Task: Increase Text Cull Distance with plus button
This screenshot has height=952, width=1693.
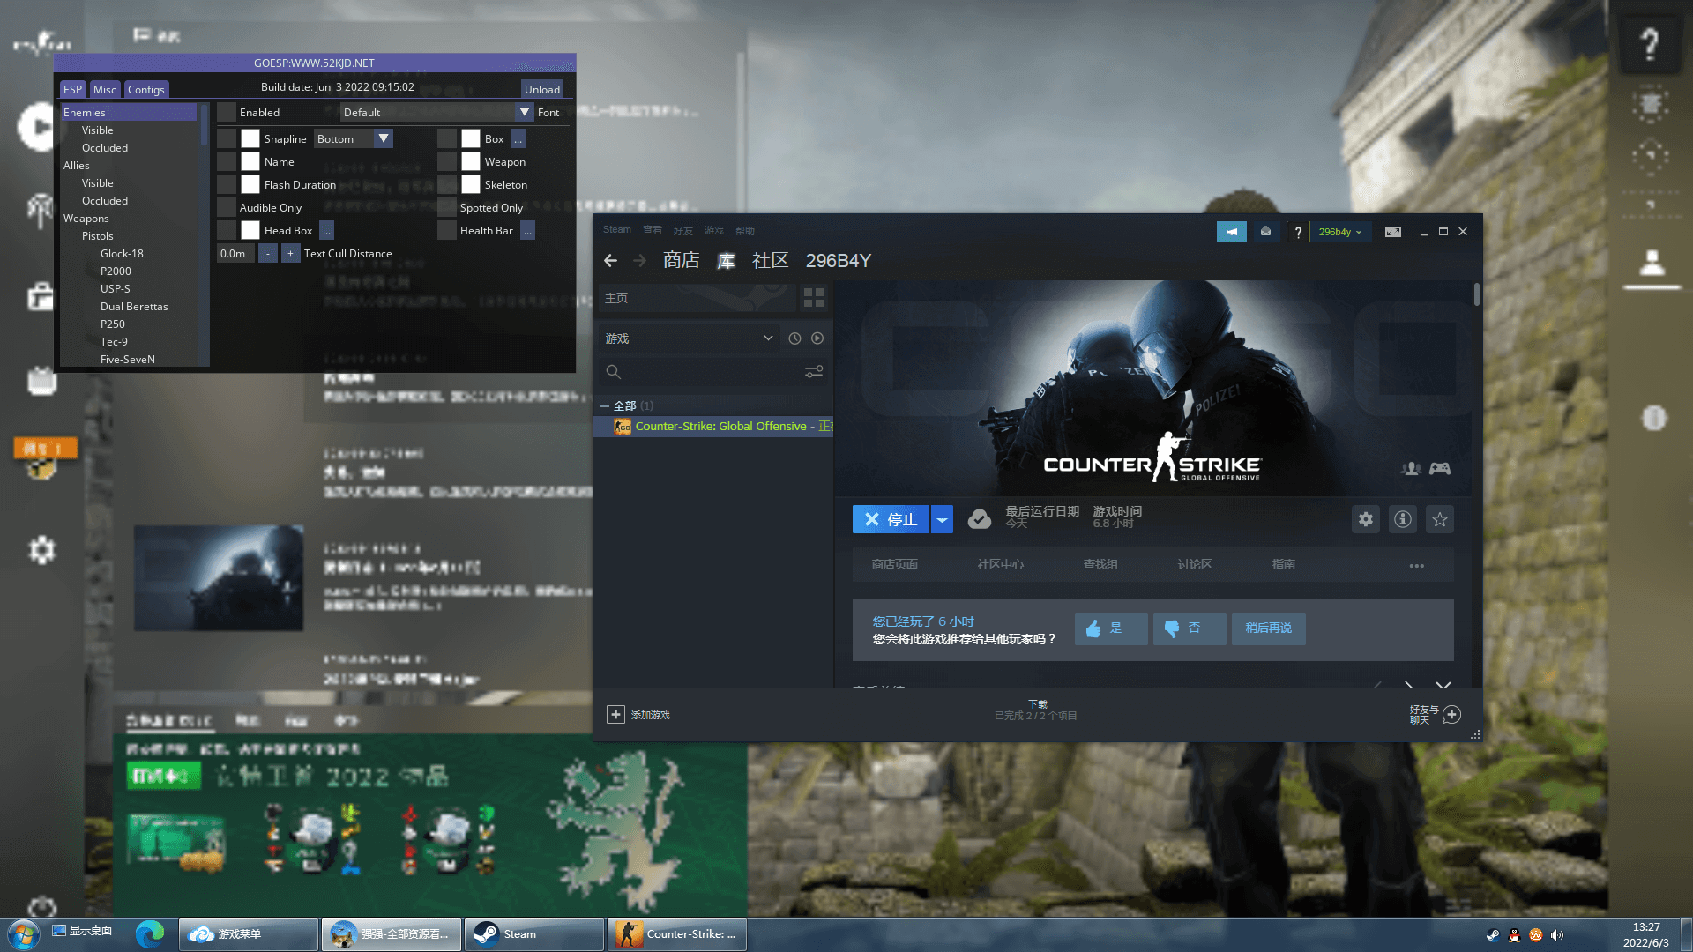Action: (290, 253)
